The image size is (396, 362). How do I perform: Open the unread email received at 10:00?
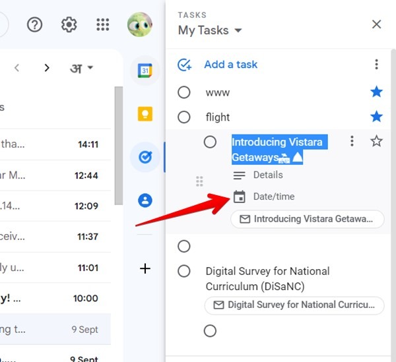[x=55, y=299]
